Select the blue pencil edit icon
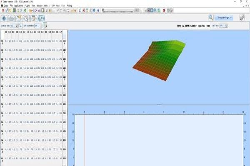Image resolution: width=250 pixels, height=166 pixels. (7, 10)
